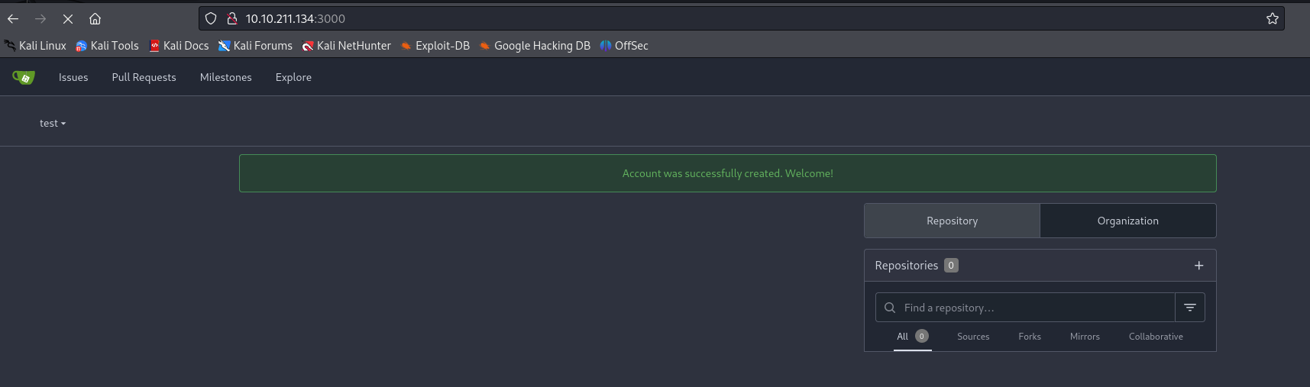Click the browser home icon
Viewport: 1310px width, 387px height.
(95, 18)
